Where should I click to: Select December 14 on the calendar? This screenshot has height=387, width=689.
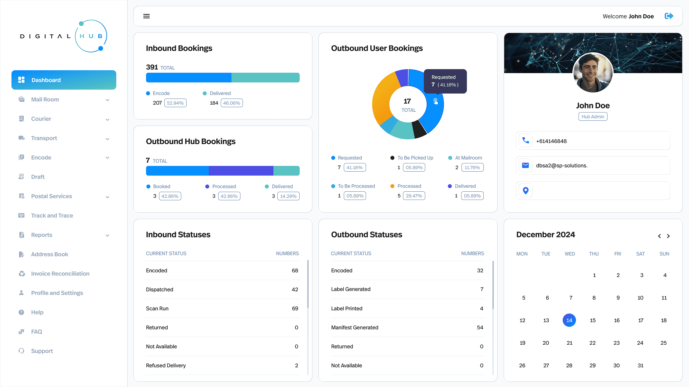[x=569, y=320]
